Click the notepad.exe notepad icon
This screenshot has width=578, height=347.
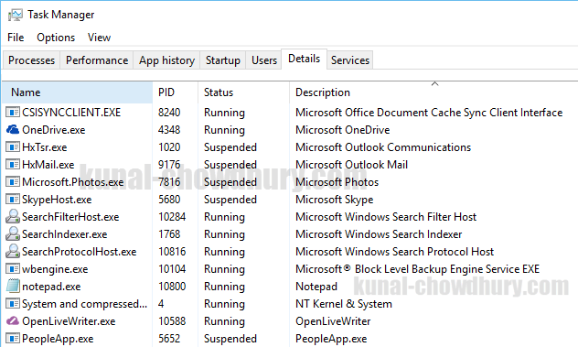point(13,286)
